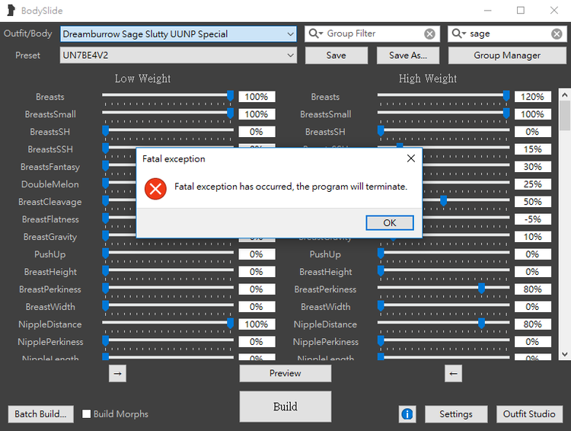The width and height of the screenshot is (571, 431).
Task: Click High Weight DoubleMelon 25% value field
Action: click(532, 184)
